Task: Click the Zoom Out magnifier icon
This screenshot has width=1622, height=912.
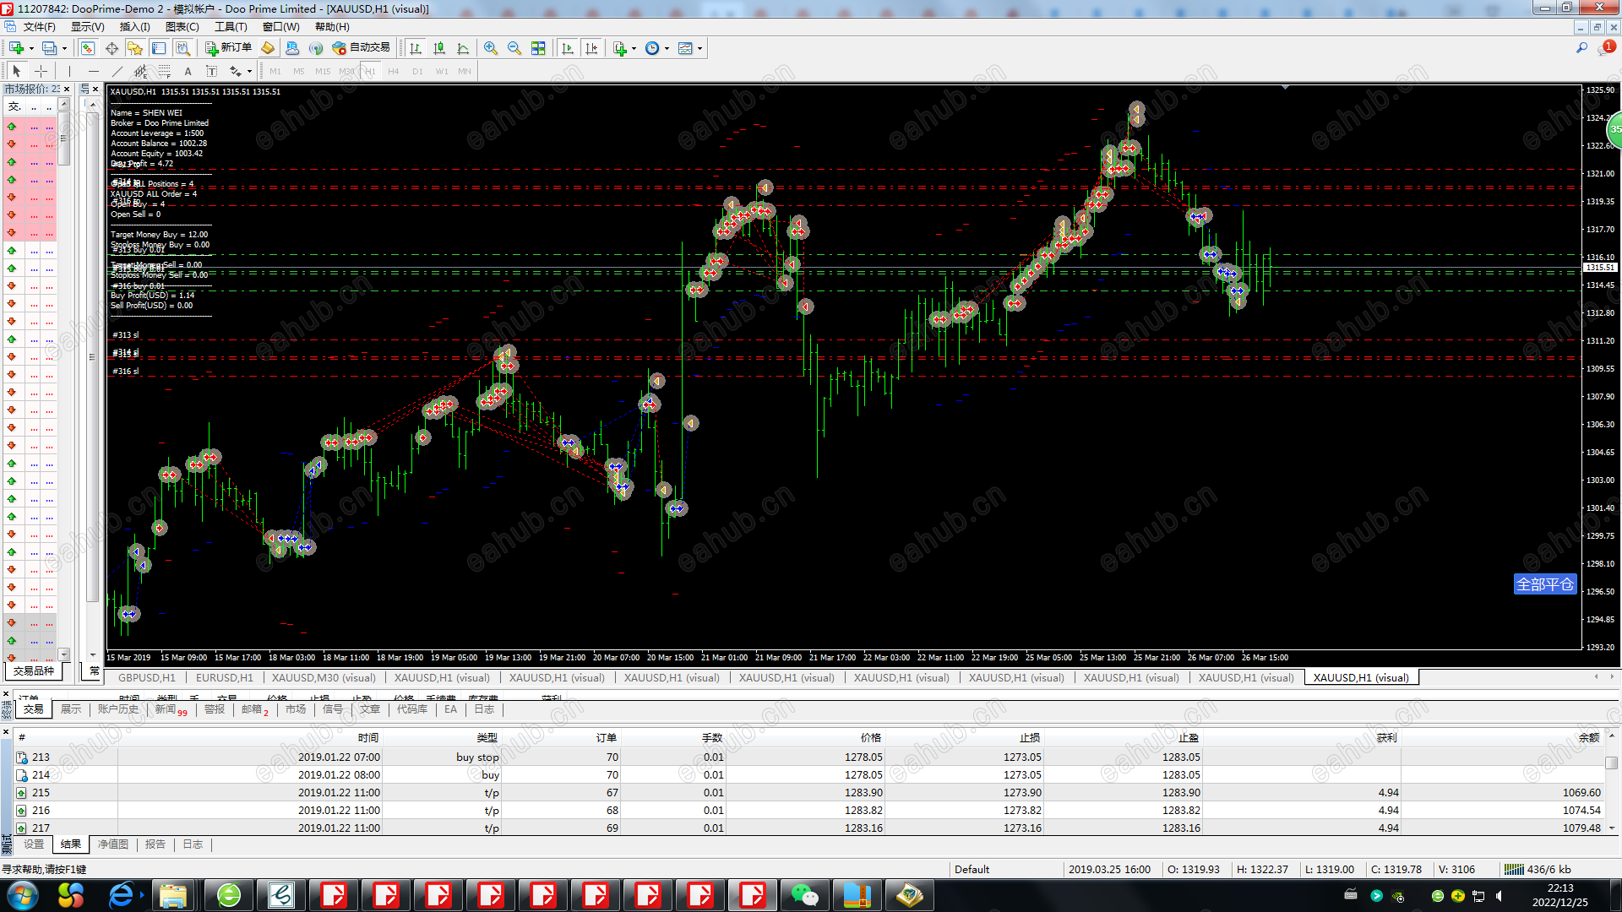Action: coord(514,48)
